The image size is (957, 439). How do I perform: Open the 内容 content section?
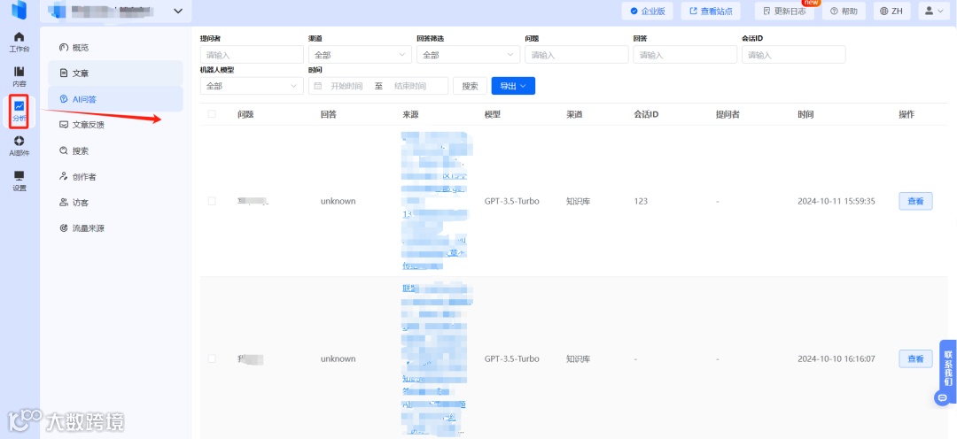pyautogui.click(x=19, y=77)
